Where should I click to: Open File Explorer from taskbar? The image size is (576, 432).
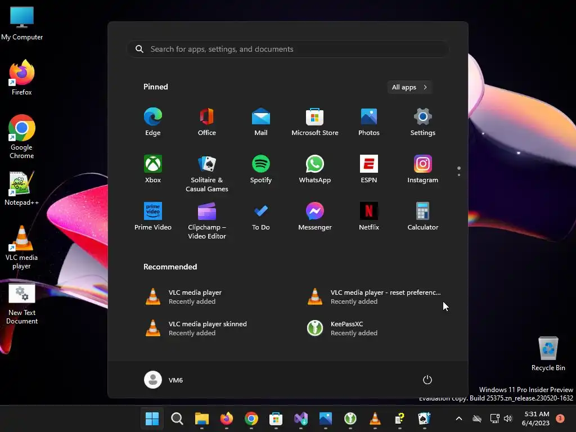click(202, 418)
